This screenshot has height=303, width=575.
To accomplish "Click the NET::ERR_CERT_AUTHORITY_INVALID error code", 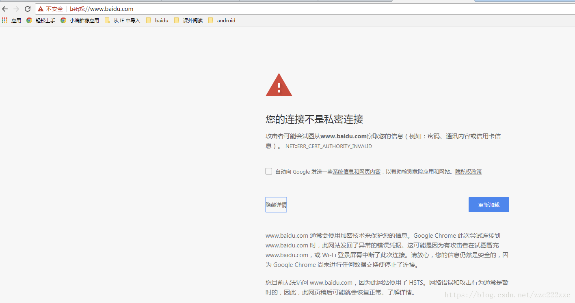I will click(329, 146).
